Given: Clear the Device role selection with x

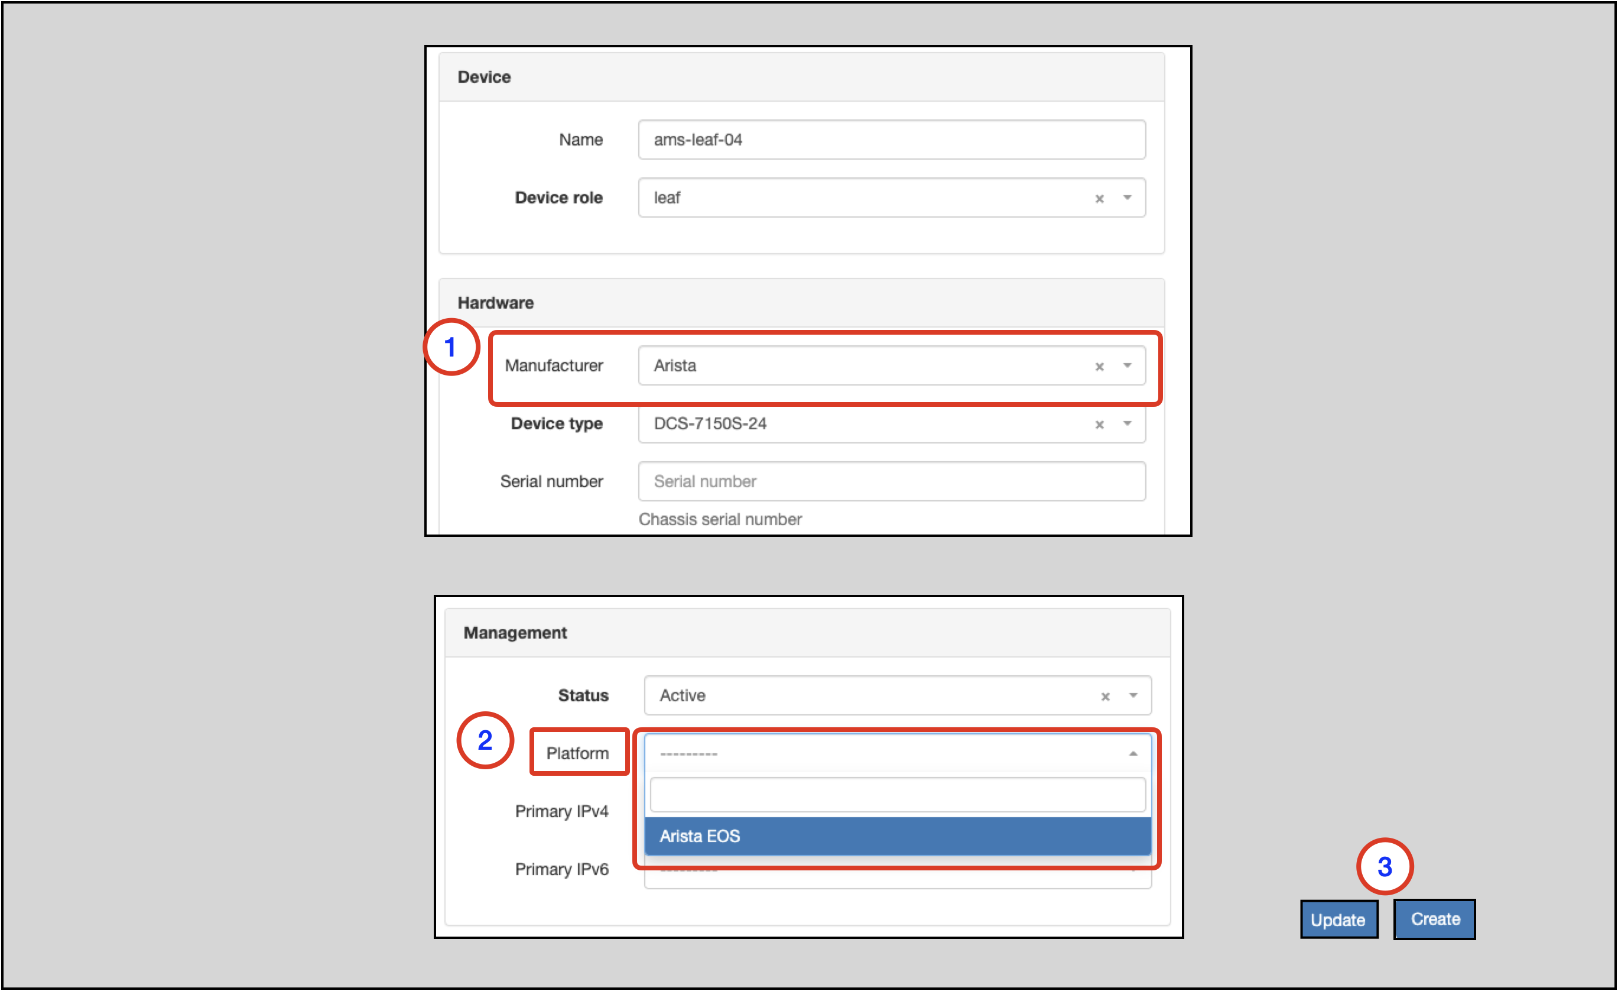Looking at the screenshot, I should coord(1099,199).
